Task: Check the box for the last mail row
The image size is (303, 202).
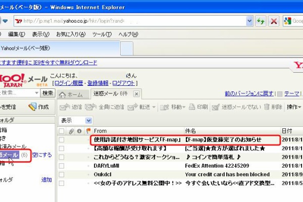Action: click(62, 183)
